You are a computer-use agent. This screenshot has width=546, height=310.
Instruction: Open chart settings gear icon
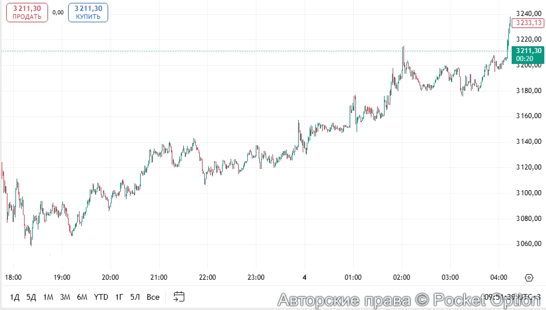[529, 277]
